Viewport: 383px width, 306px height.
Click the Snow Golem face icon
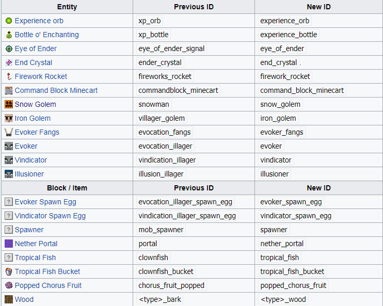(x=9, y=104)
